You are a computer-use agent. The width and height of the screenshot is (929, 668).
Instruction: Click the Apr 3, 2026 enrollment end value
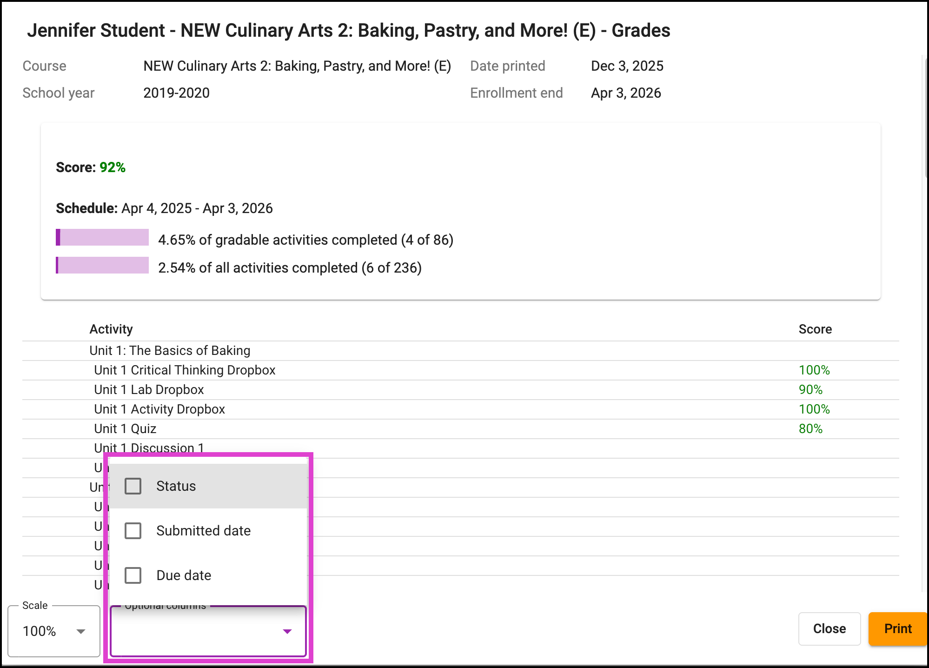pos(626,93)
